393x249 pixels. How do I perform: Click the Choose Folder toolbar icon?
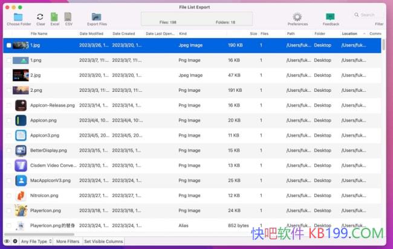tap(18, 17)
